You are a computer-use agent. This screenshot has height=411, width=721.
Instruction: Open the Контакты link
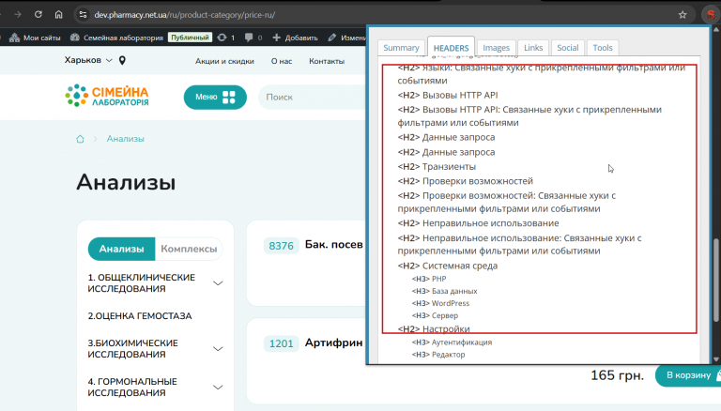(x=327, y=61)
